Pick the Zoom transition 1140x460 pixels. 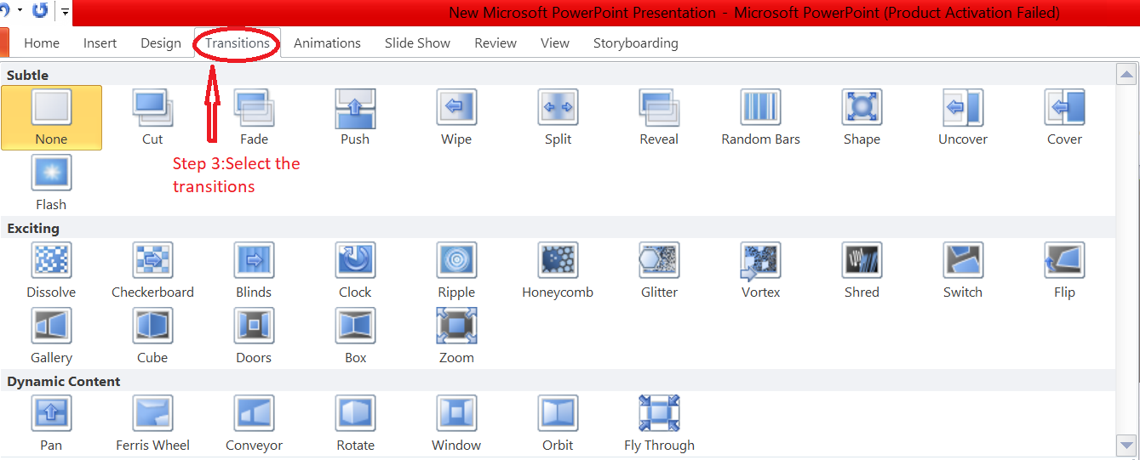point(456,336)
